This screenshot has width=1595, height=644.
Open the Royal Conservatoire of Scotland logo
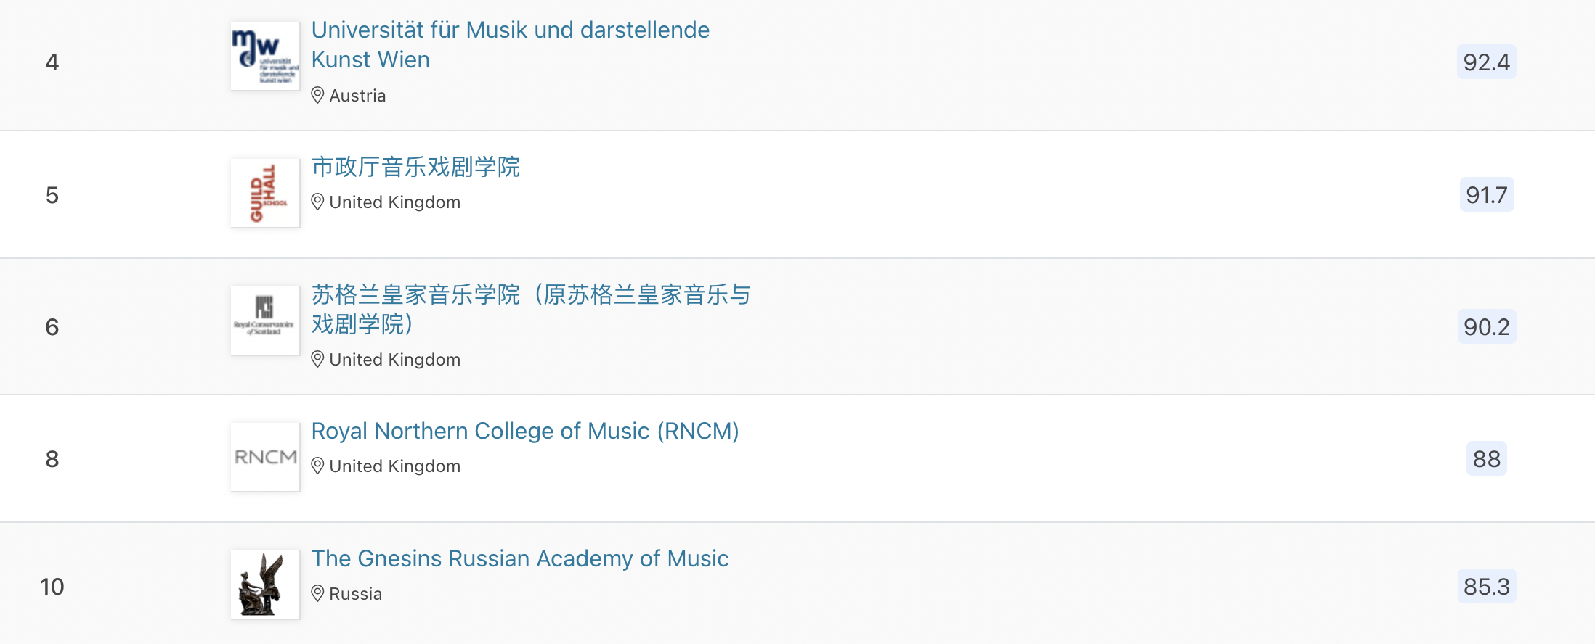265,321
